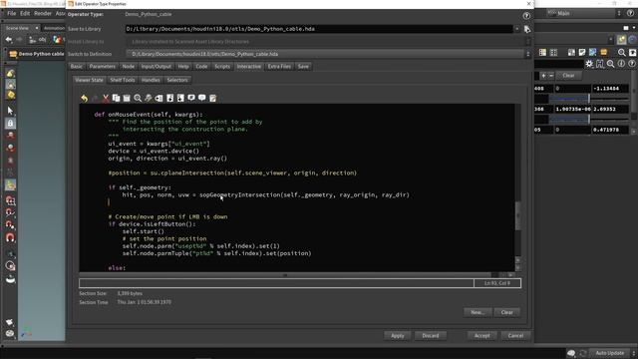The width and height of the screenshot is (638, 359).
Task: Click the code editor vertical scrollbar
Action: click(518, 215)
